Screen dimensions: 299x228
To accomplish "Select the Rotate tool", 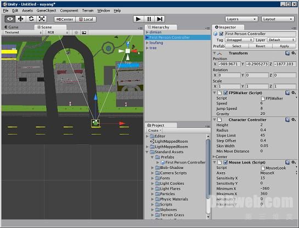I will 31,19.
